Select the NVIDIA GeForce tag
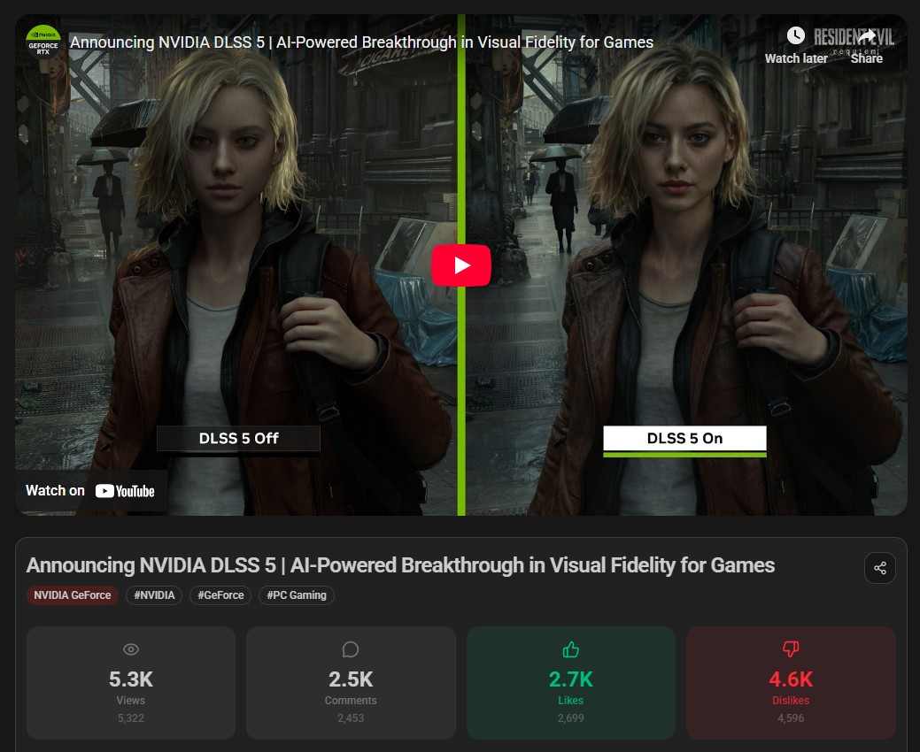This screenshot has width=920, height=752. click(x=73, y=595)
